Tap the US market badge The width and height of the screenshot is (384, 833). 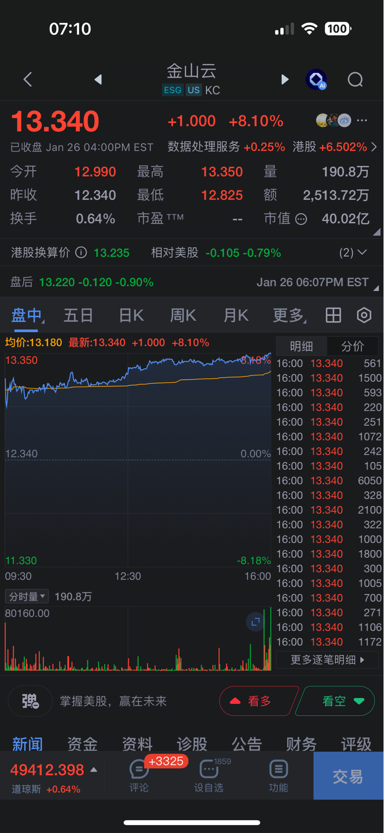(x=193, y=90)
